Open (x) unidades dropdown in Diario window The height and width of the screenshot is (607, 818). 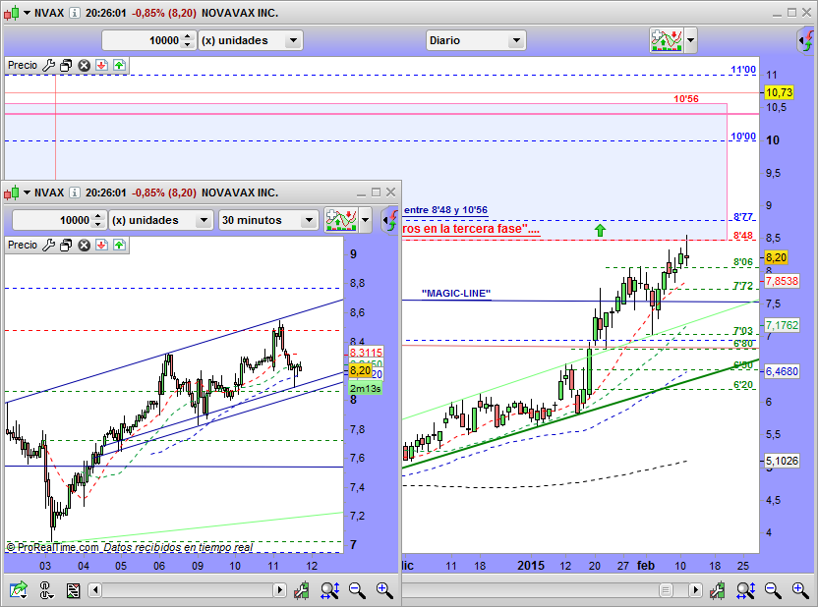click(251, 40)
